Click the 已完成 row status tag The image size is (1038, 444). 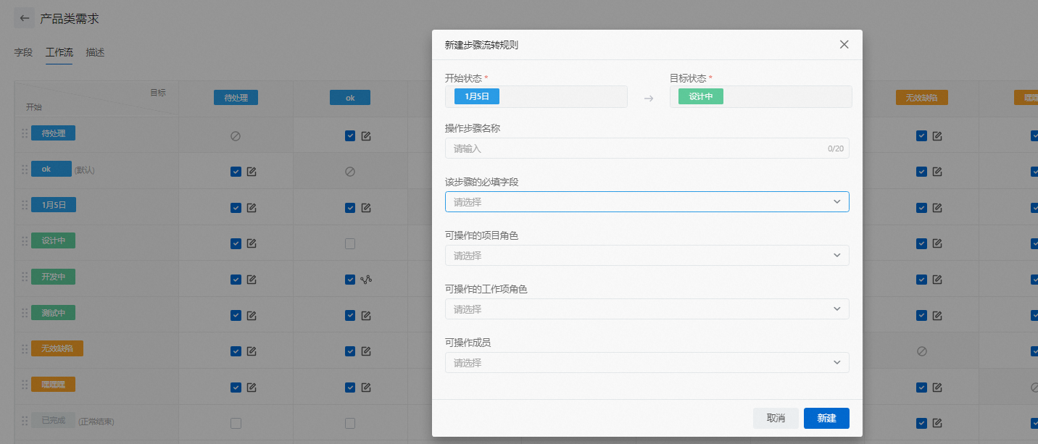coord(54,421)
